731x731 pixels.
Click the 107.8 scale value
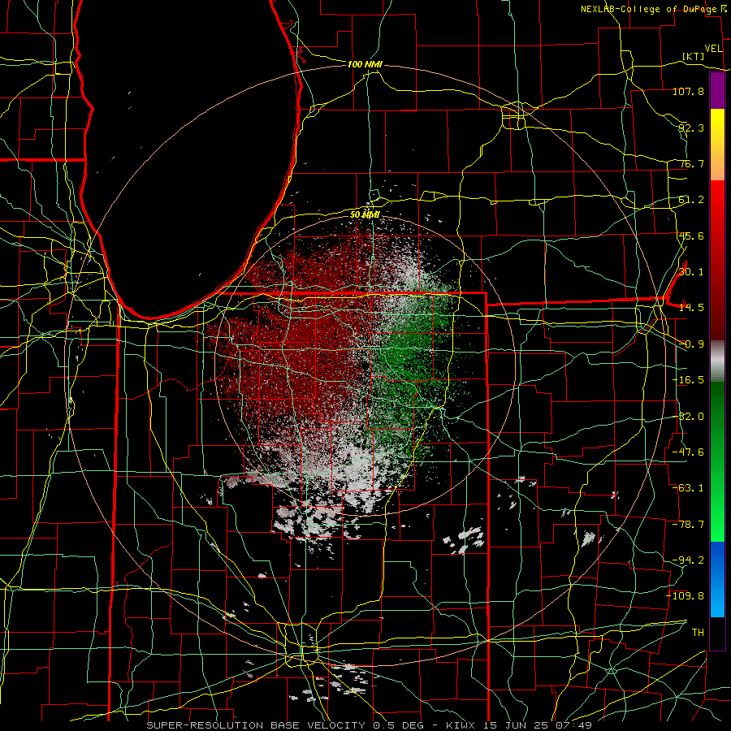click(x=688, y=91)
